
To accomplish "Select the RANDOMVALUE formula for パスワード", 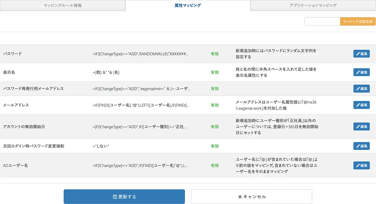I will [x=141, y=54].
